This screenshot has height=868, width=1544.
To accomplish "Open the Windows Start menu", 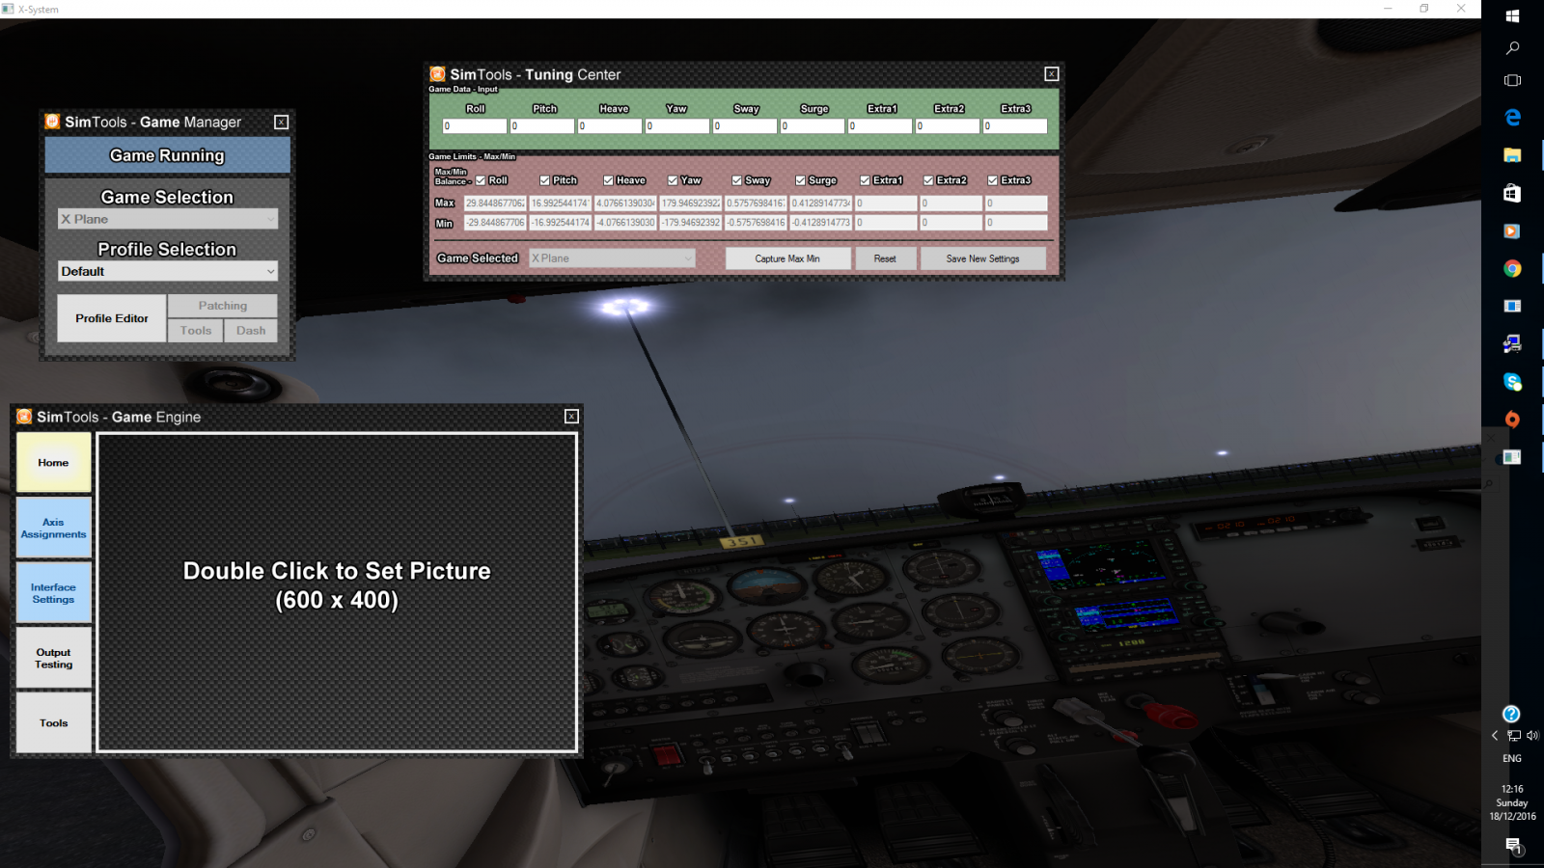I will 1512,15.
